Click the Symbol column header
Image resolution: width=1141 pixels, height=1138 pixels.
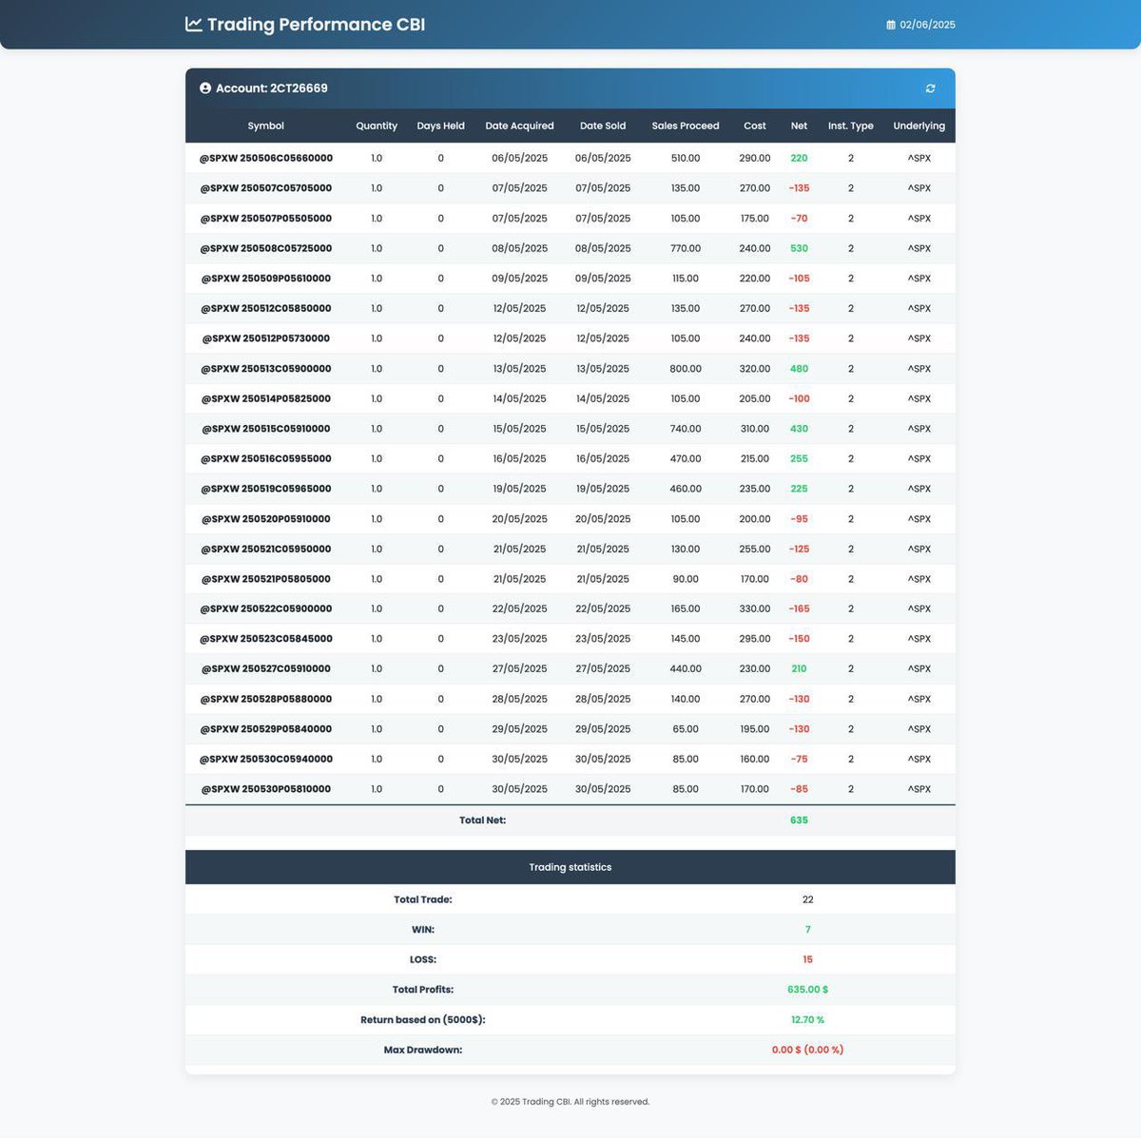pos(266,125)
